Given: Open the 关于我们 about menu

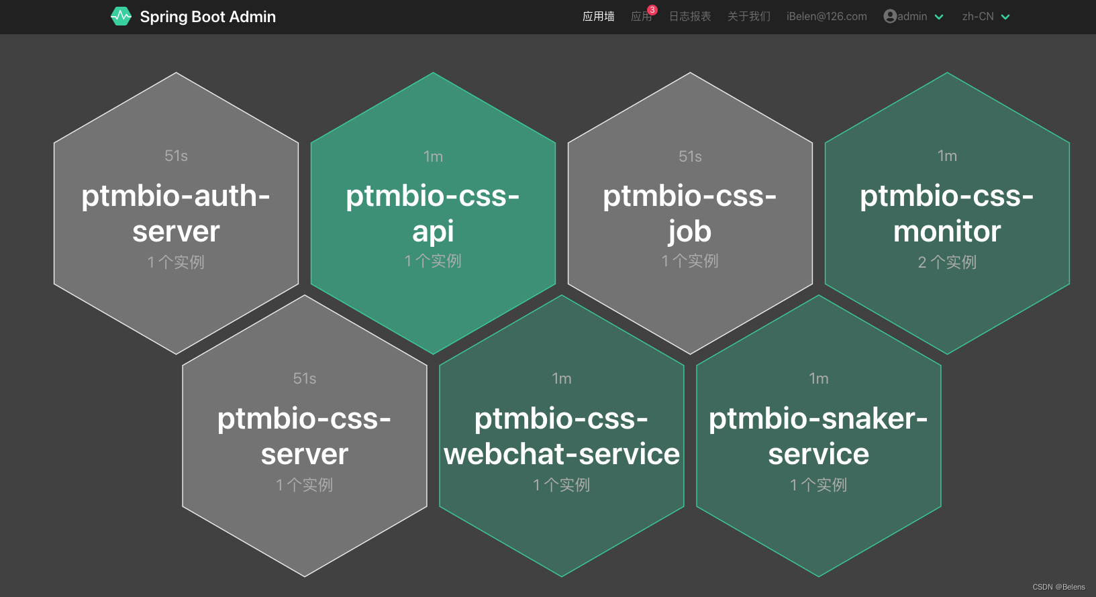Looking at the screenshot, I should coord(749,16).
